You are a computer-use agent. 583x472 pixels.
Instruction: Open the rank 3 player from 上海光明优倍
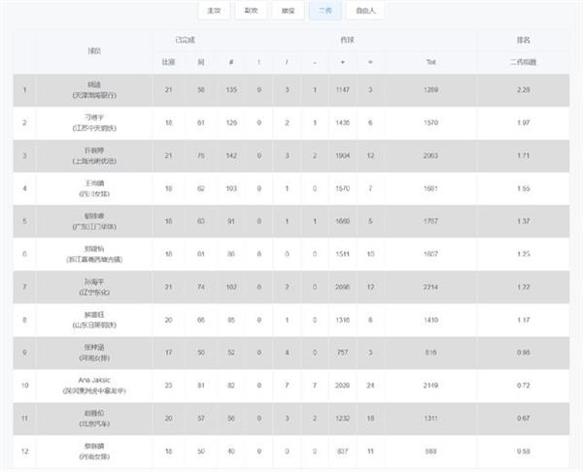point(291,155)
